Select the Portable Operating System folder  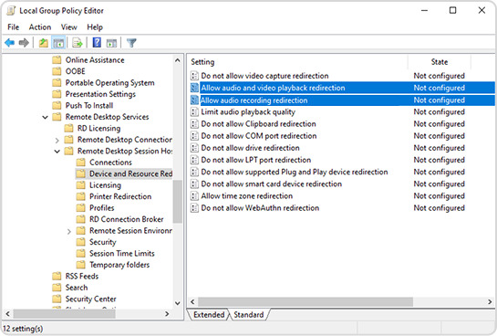click(x=109, y=83)
